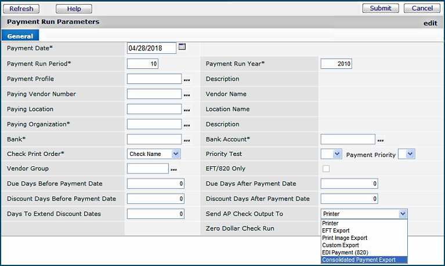Click the Bank field lookup ellipsis
This screenshot has width=445, height=266.
(187, 140)
